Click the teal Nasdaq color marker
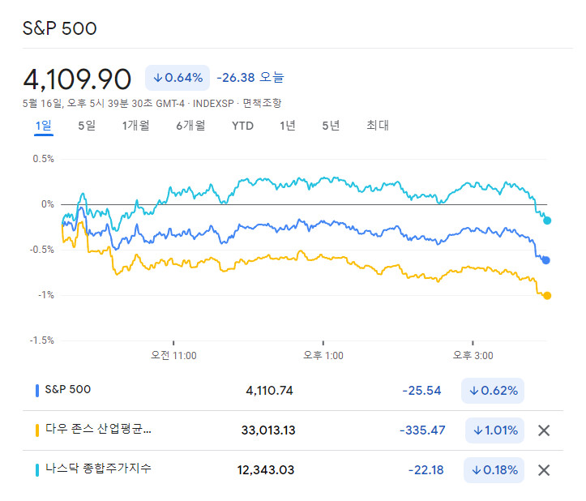 point(37,470)
